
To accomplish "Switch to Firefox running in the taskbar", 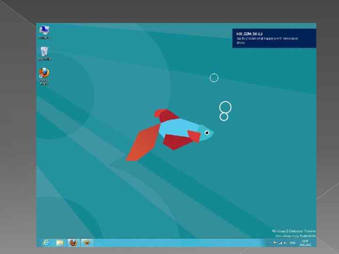I will 73,243.
